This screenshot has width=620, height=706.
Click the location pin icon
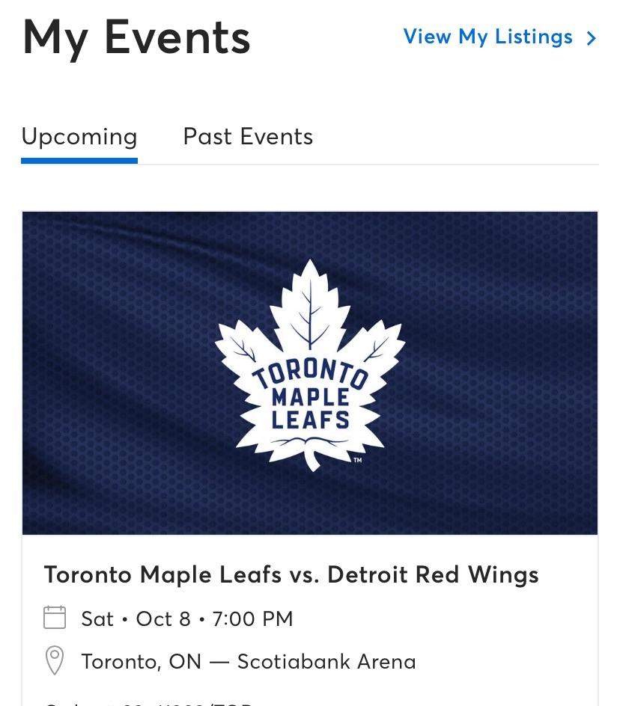coord(55,661)
